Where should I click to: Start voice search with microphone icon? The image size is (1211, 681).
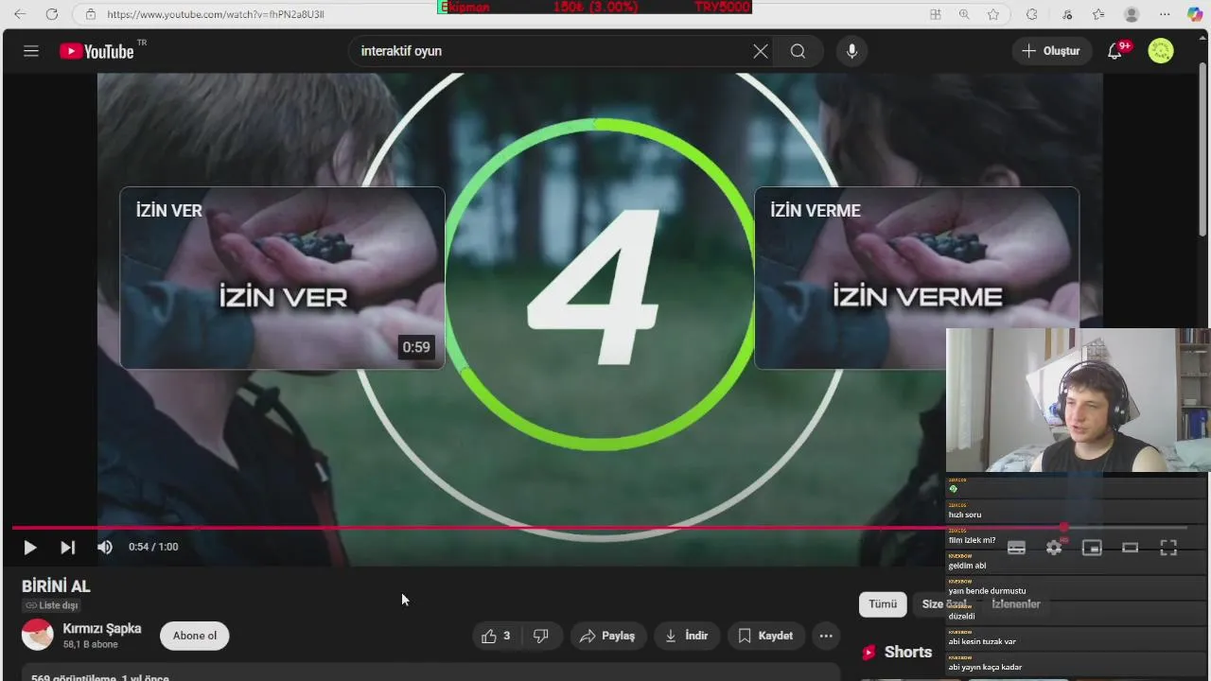pyautogui.click(x=851, y=51)
